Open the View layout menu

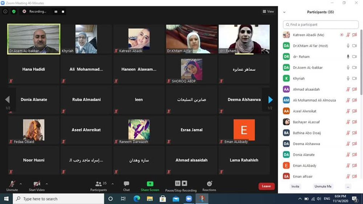268,12
